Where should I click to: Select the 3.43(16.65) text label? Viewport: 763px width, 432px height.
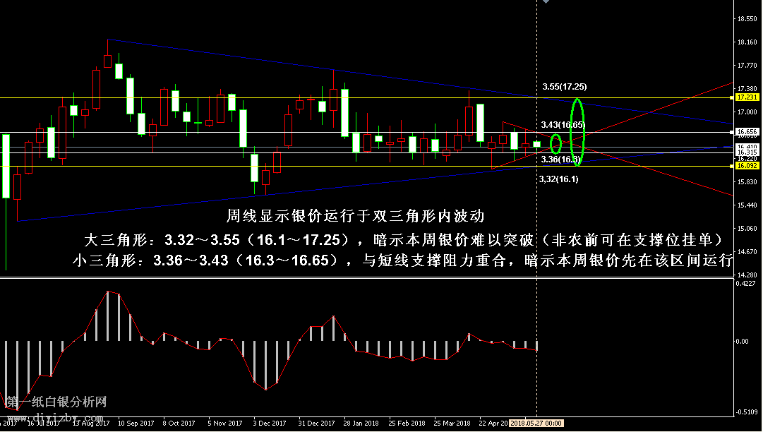point(563,125)
